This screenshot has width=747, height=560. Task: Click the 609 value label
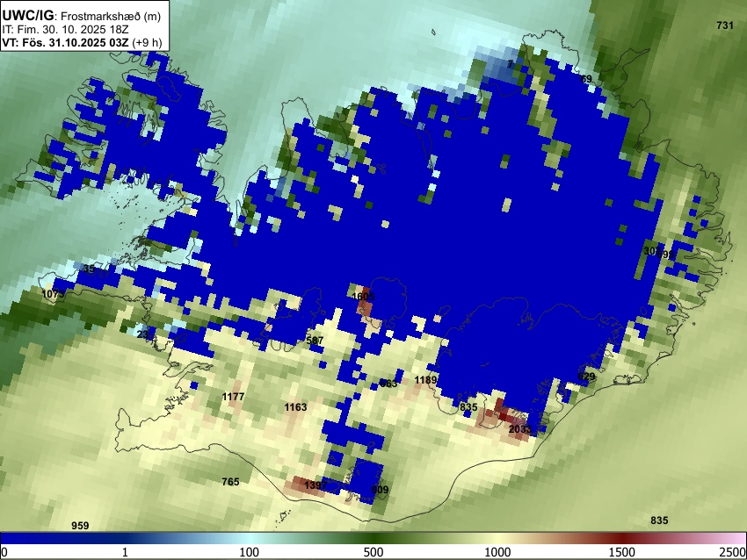coord(380,490)
